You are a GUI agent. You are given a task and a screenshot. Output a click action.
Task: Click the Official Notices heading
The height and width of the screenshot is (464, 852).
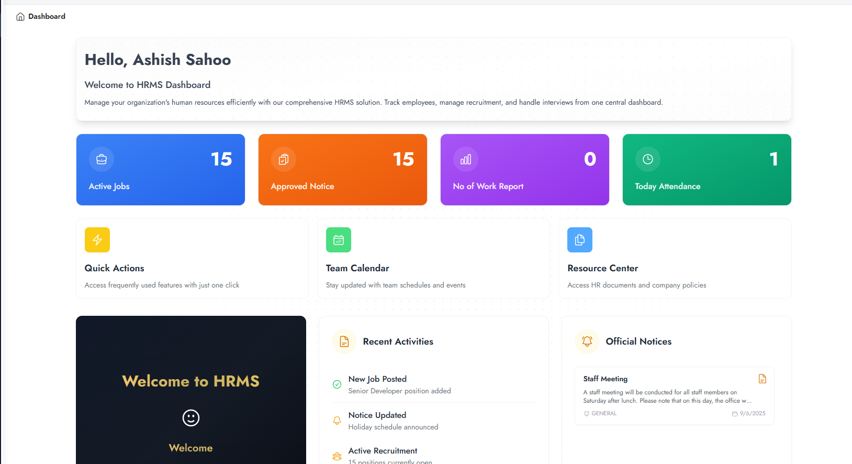click(x=638, y=341)
